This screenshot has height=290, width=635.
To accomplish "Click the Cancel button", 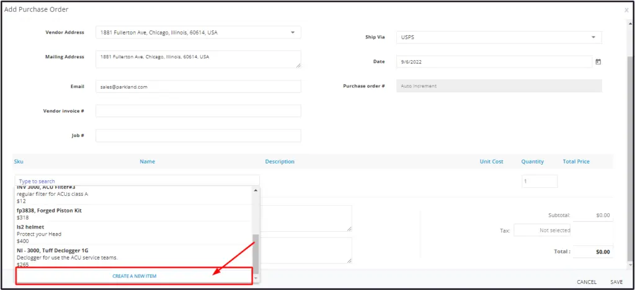I will [x=587, y=282].
